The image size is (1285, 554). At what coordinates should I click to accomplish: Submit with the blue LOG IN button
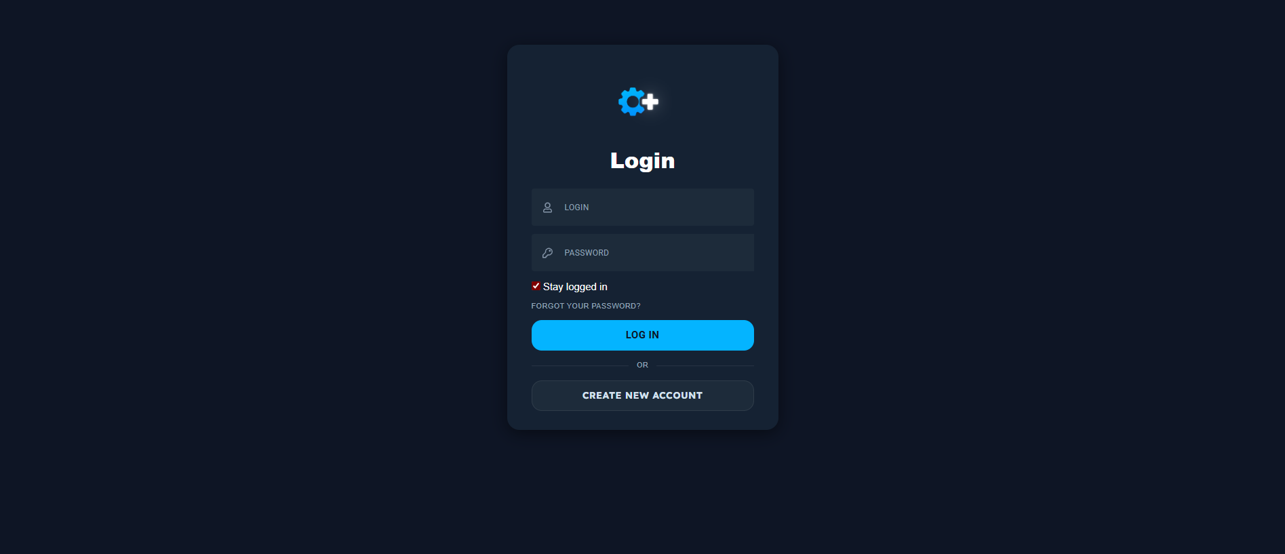(x=642, y=335)
